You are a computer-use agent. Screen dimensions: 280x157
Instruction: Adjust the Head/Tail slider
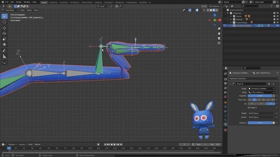click(260, 96)
